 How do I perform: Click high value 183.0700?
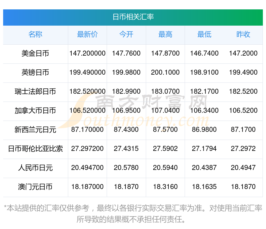(x=165, y=92)
